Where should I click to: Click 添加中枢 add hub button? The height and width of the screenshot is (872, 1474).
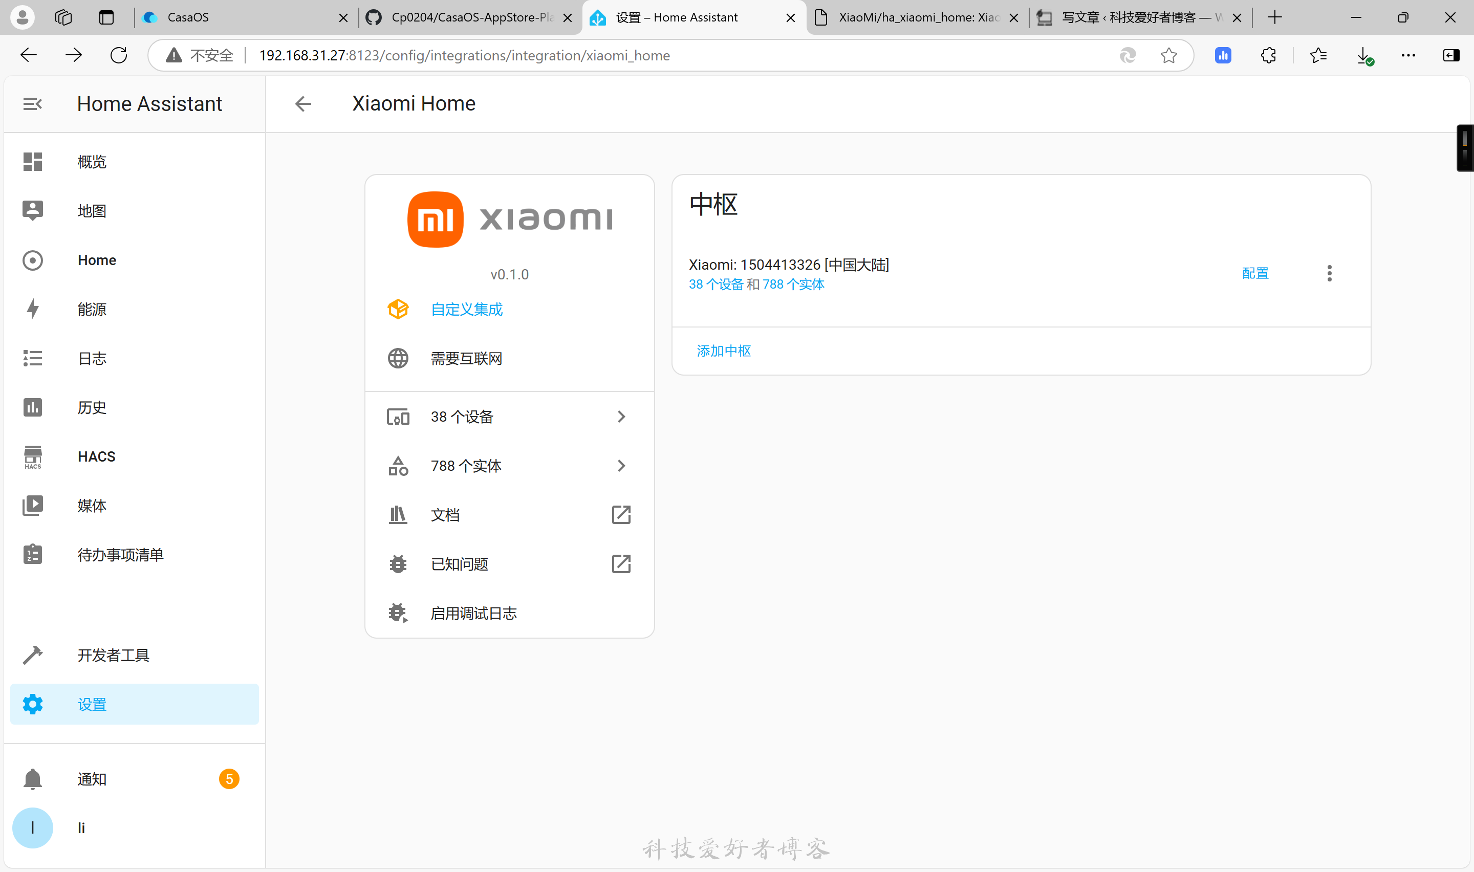[724, 351]
